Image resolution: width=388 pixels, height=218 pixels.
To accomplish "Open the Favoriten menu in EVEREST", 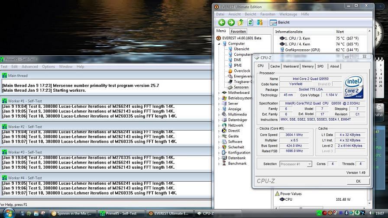I will point(268,14).
